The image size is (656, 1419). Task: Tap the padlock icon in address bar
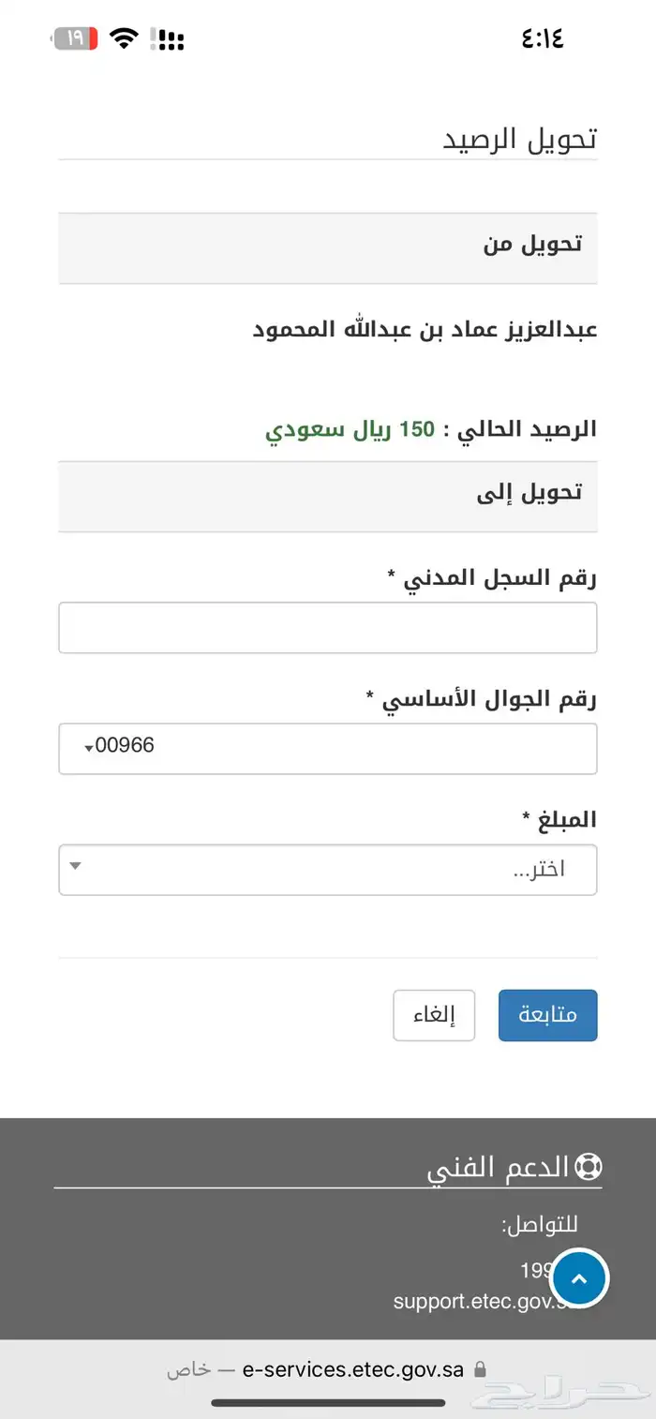(x=481, y=1369)
